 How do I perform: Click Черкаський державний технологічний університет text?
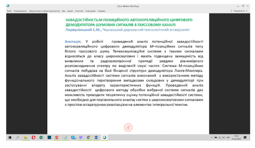pos(146,30)
